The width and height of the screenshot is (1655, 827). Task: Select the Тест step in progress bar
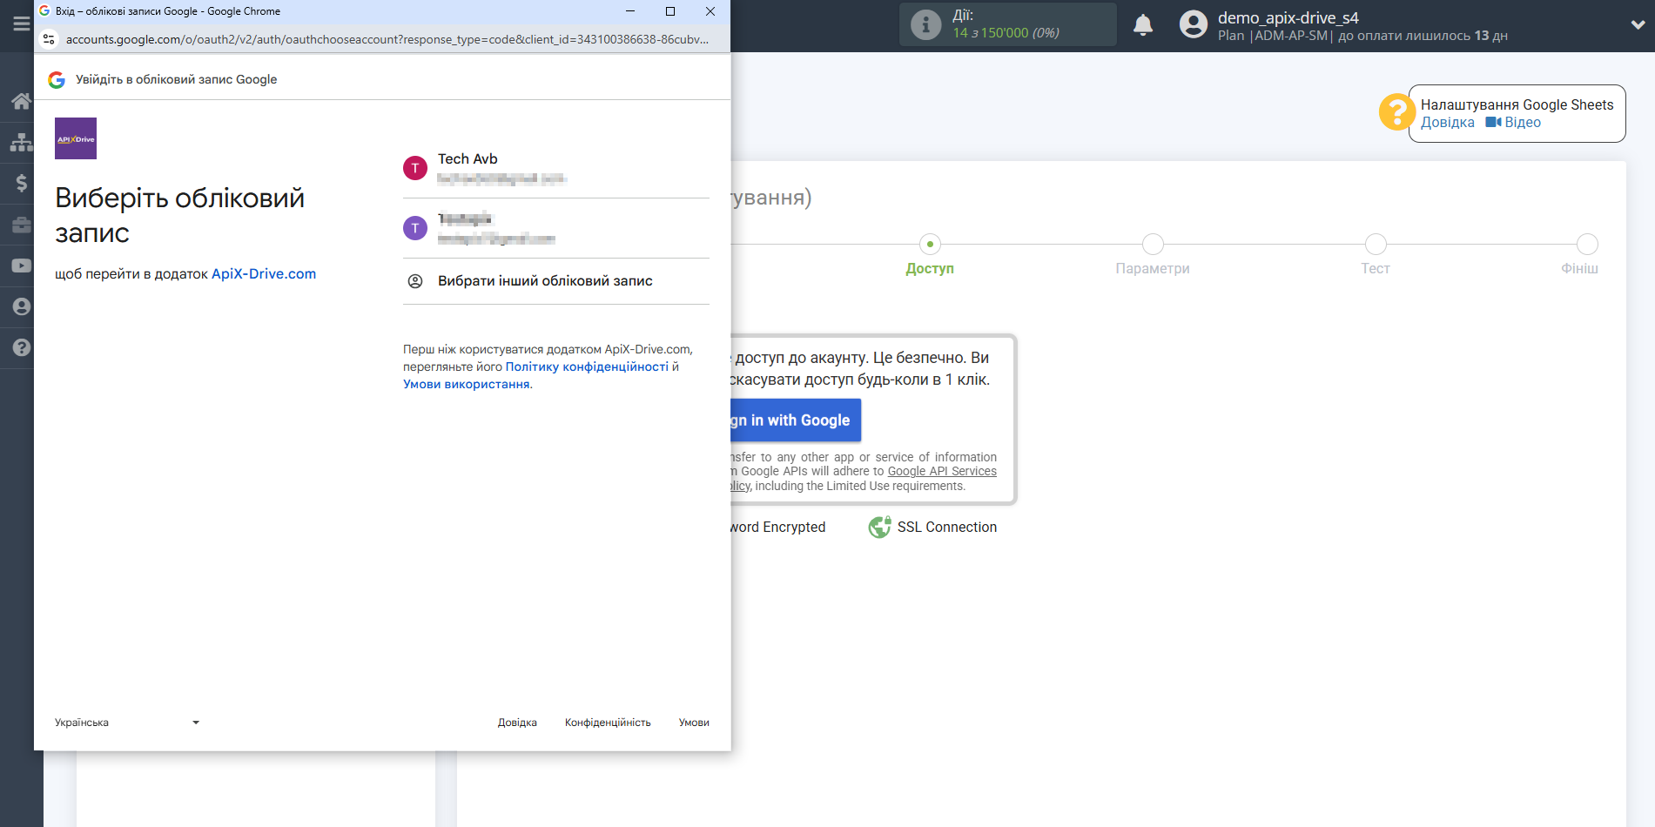pos(1376,257)
